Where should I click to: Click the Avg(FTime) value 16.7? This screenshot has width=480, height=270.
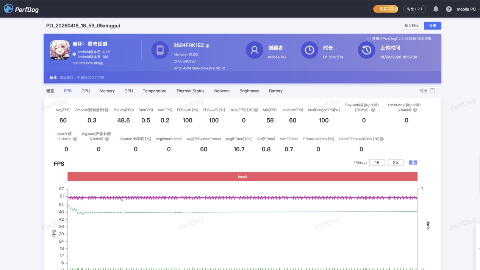click(x=239, y=149)
